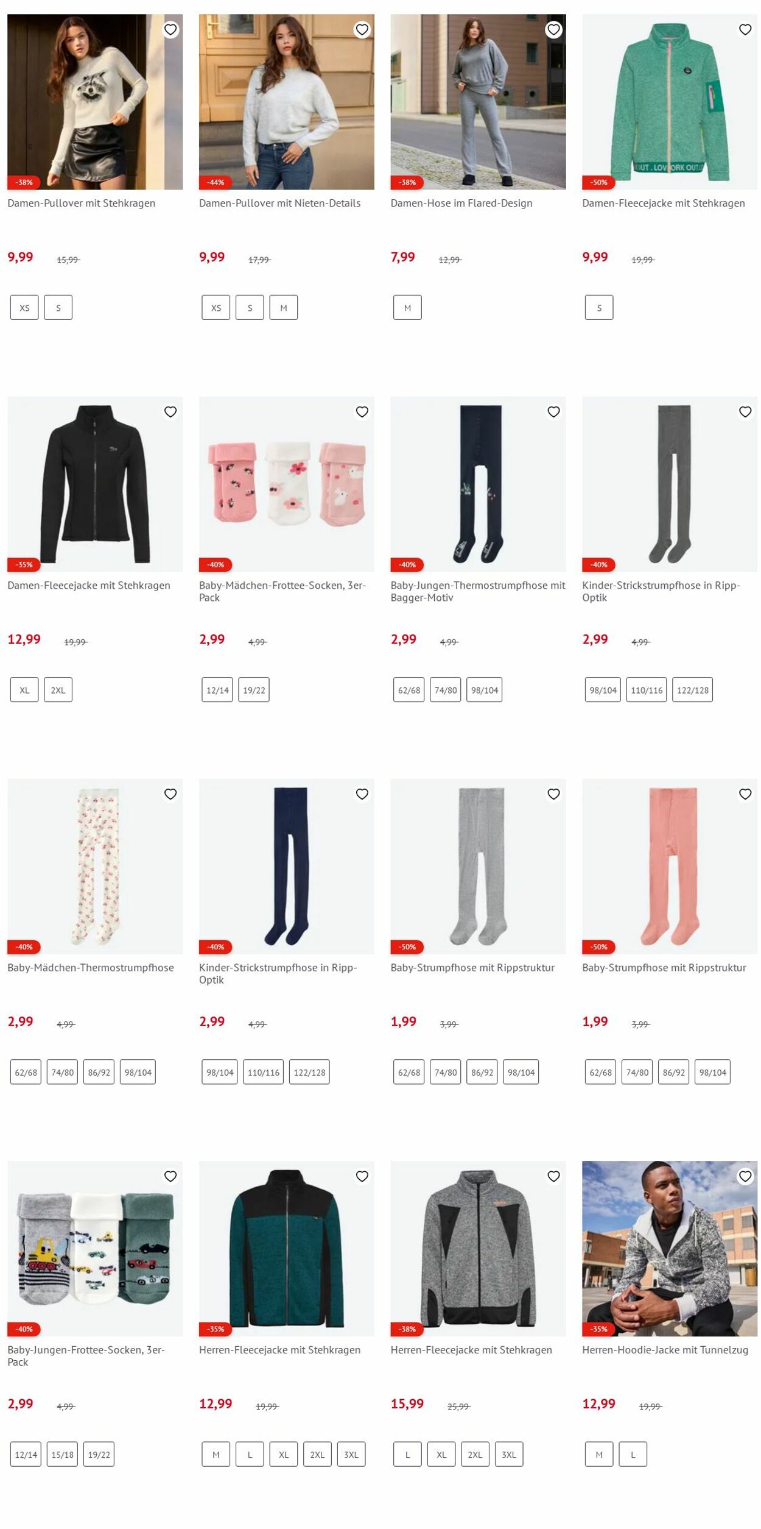Screen dimensions: 761x1529
Task: Select size XS for raccoon Damen-Pullover
Action: tap(24, 308)
